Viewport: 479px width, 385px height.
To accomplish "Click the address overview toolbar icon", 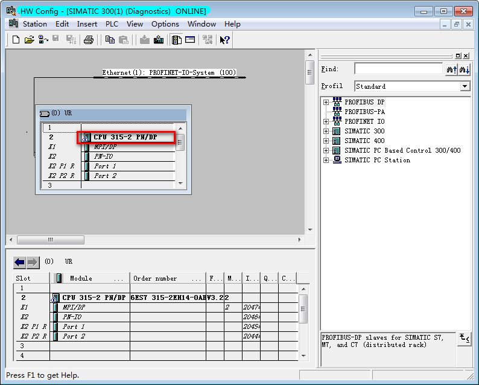I will [190, 40].
